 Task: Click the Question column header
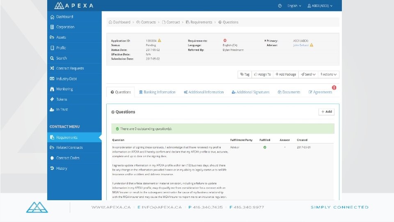pos(118,140)
